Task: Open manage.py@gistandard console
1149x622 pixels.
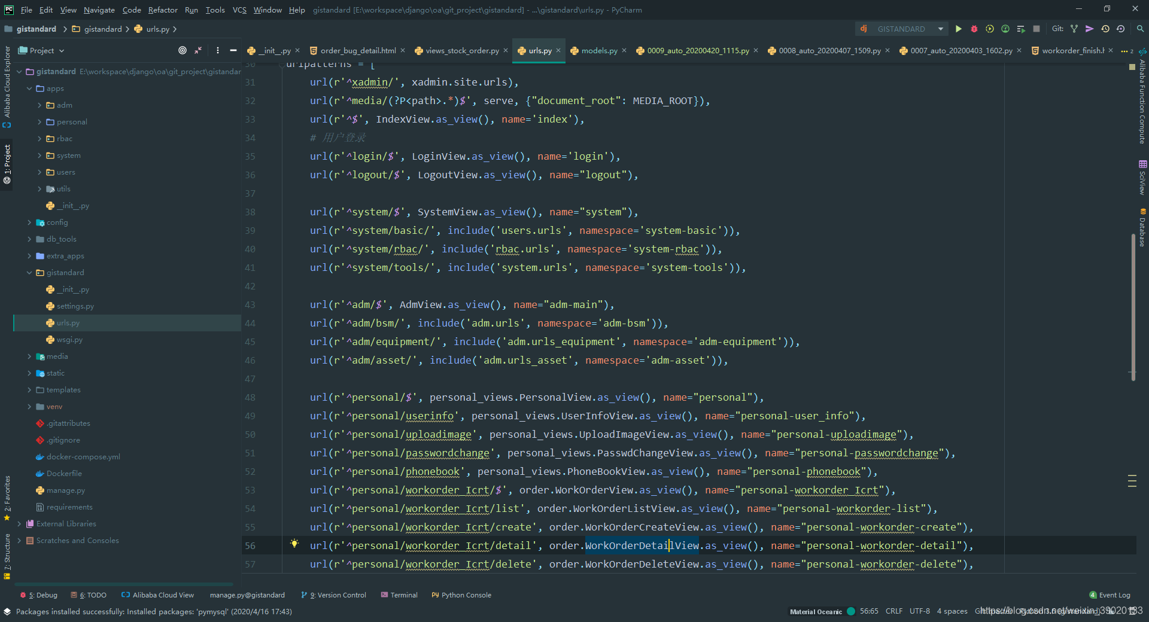Action: (247, 595)
